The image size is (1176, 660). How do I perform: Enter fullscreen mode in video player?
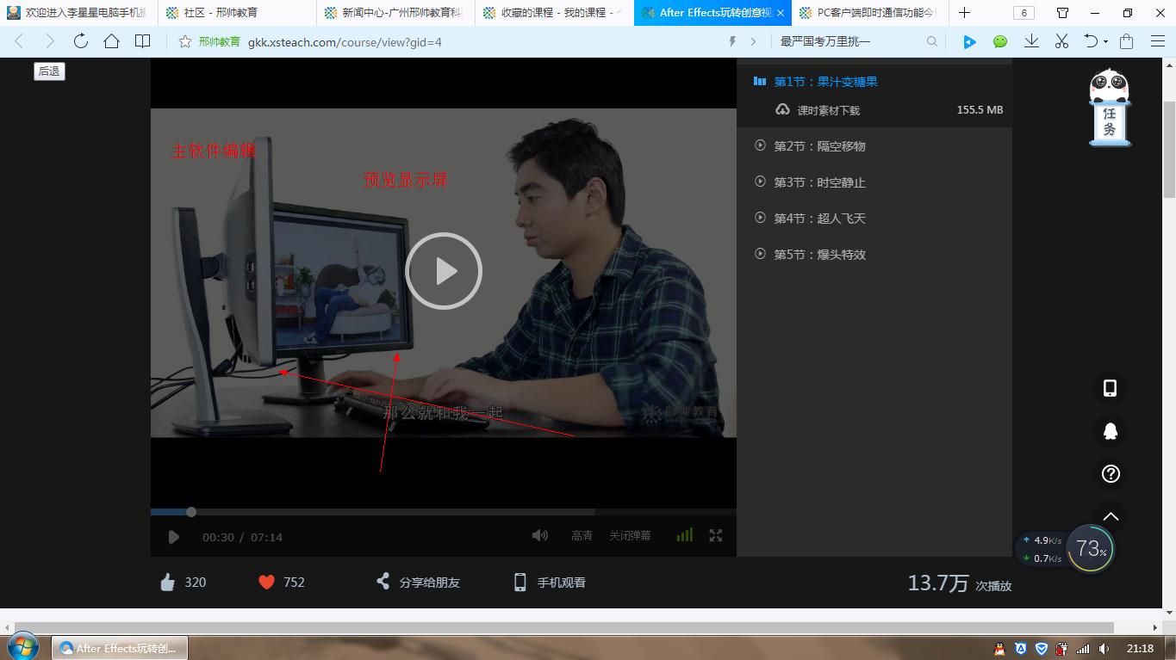click(715, 535)
